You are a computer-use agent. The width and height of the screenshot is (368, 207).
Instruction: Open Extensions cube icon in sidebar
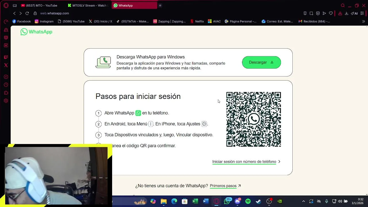6,93
